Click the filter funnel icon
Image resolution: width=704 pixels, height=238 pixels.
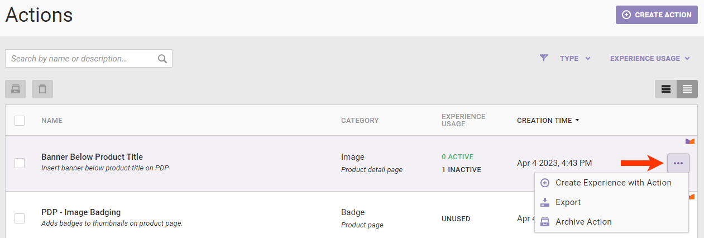(544, 58)
